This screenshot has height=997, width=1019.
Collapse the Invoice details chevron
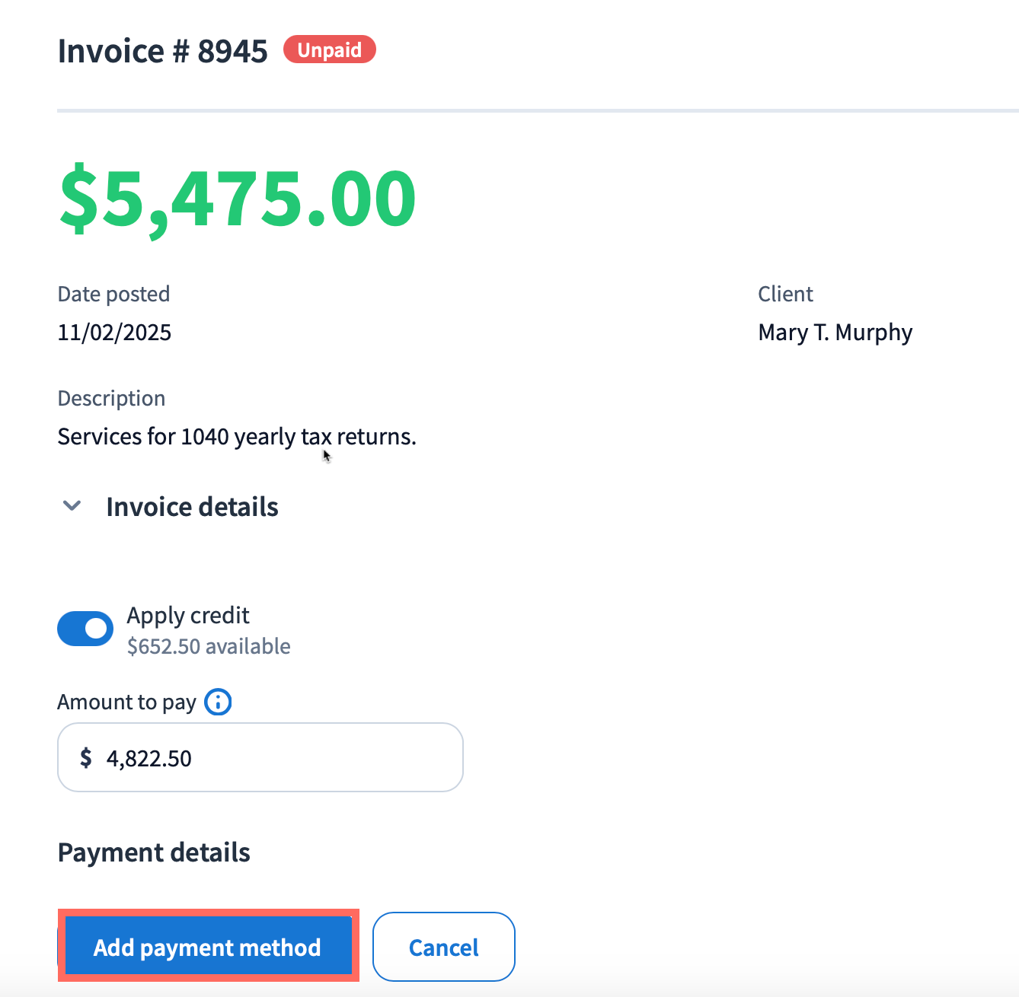coord(72,506)
